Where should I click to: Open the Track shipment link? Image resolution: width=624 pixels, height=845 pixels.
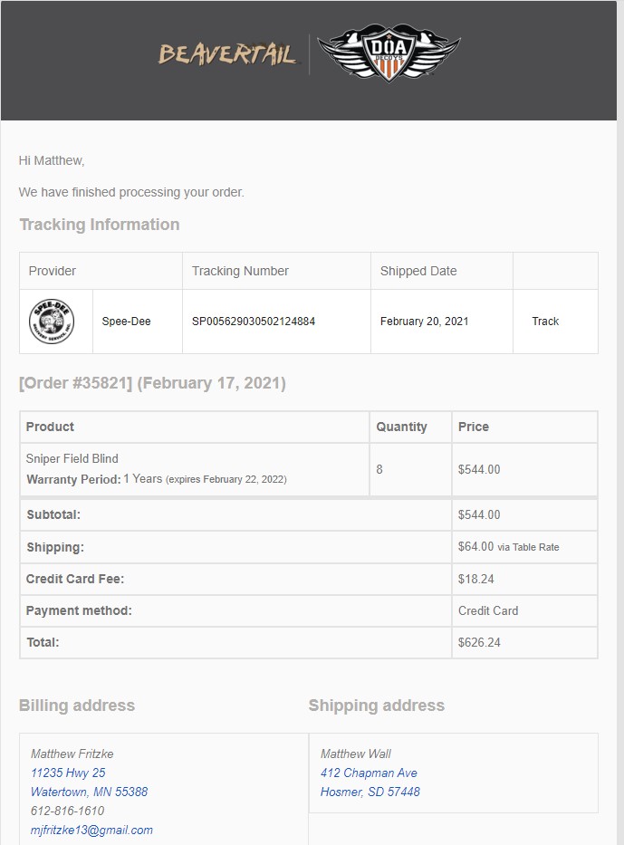(x=545, y=322)
